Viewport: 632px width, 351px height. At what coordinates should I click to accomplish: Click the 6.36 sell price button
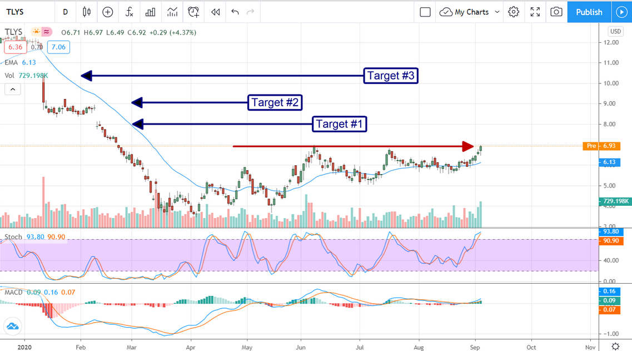(x=16, y=47)
